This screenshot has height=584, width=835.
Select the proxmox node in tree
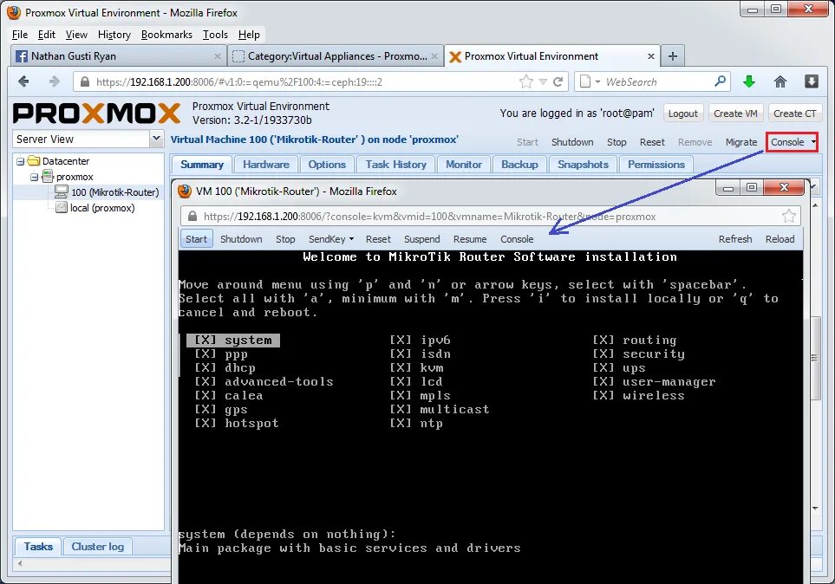coord(75,177)
